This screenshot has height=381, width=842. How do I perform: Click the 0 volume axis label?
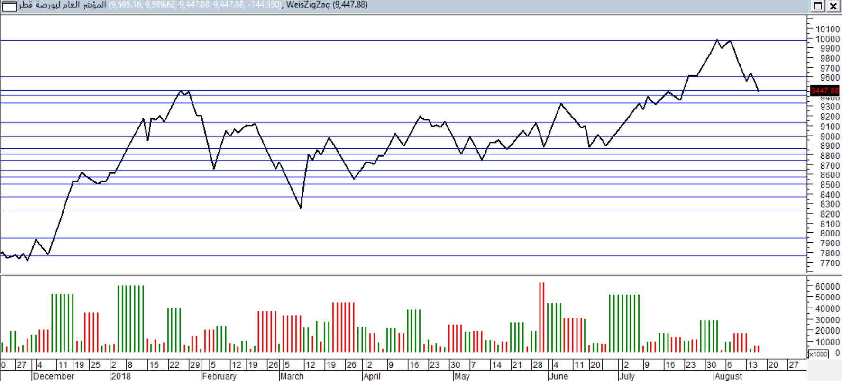point(837,353)
